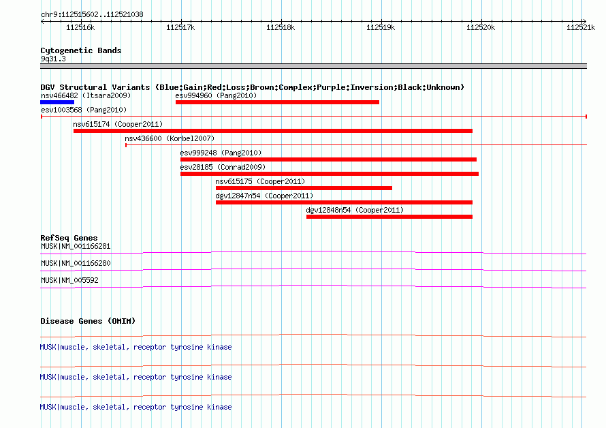Click the nsv466482 (Itsara2009) label
The image size is (606, 428).
86,95
